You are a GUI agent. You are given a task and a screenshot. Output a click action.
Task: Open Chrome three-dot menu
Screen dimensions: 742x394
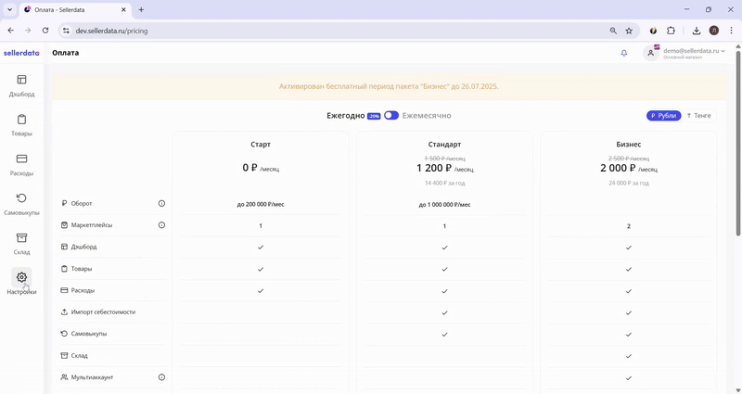(729, 31)
